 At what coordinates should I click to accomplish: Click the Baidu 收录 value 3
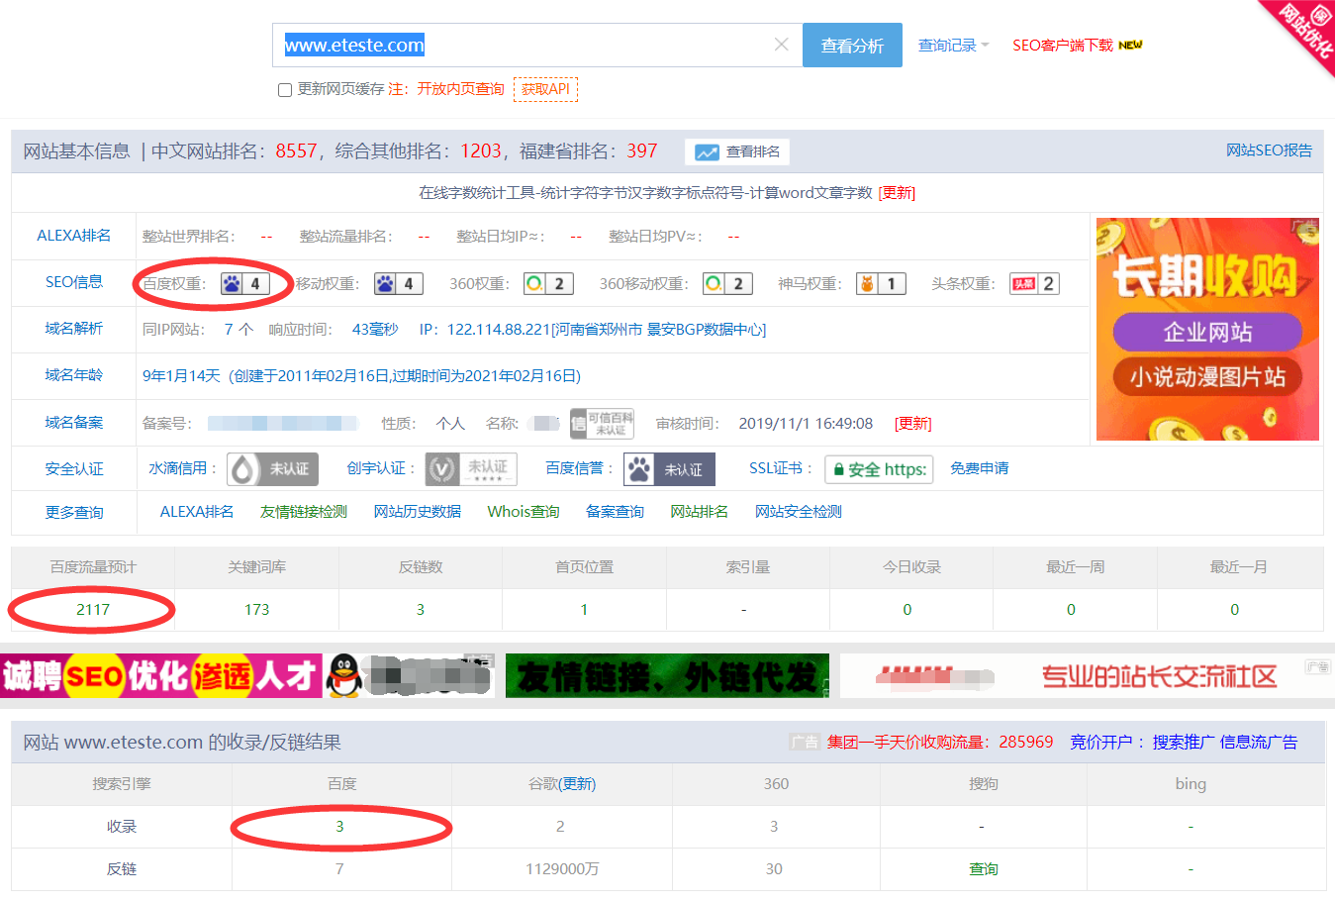[339, 827]
